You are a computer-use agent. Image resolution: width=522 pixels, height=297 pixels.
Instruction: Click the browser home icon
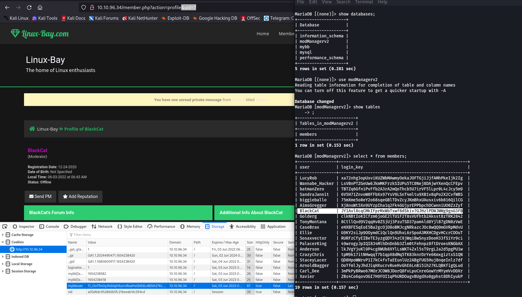point(40,8)
